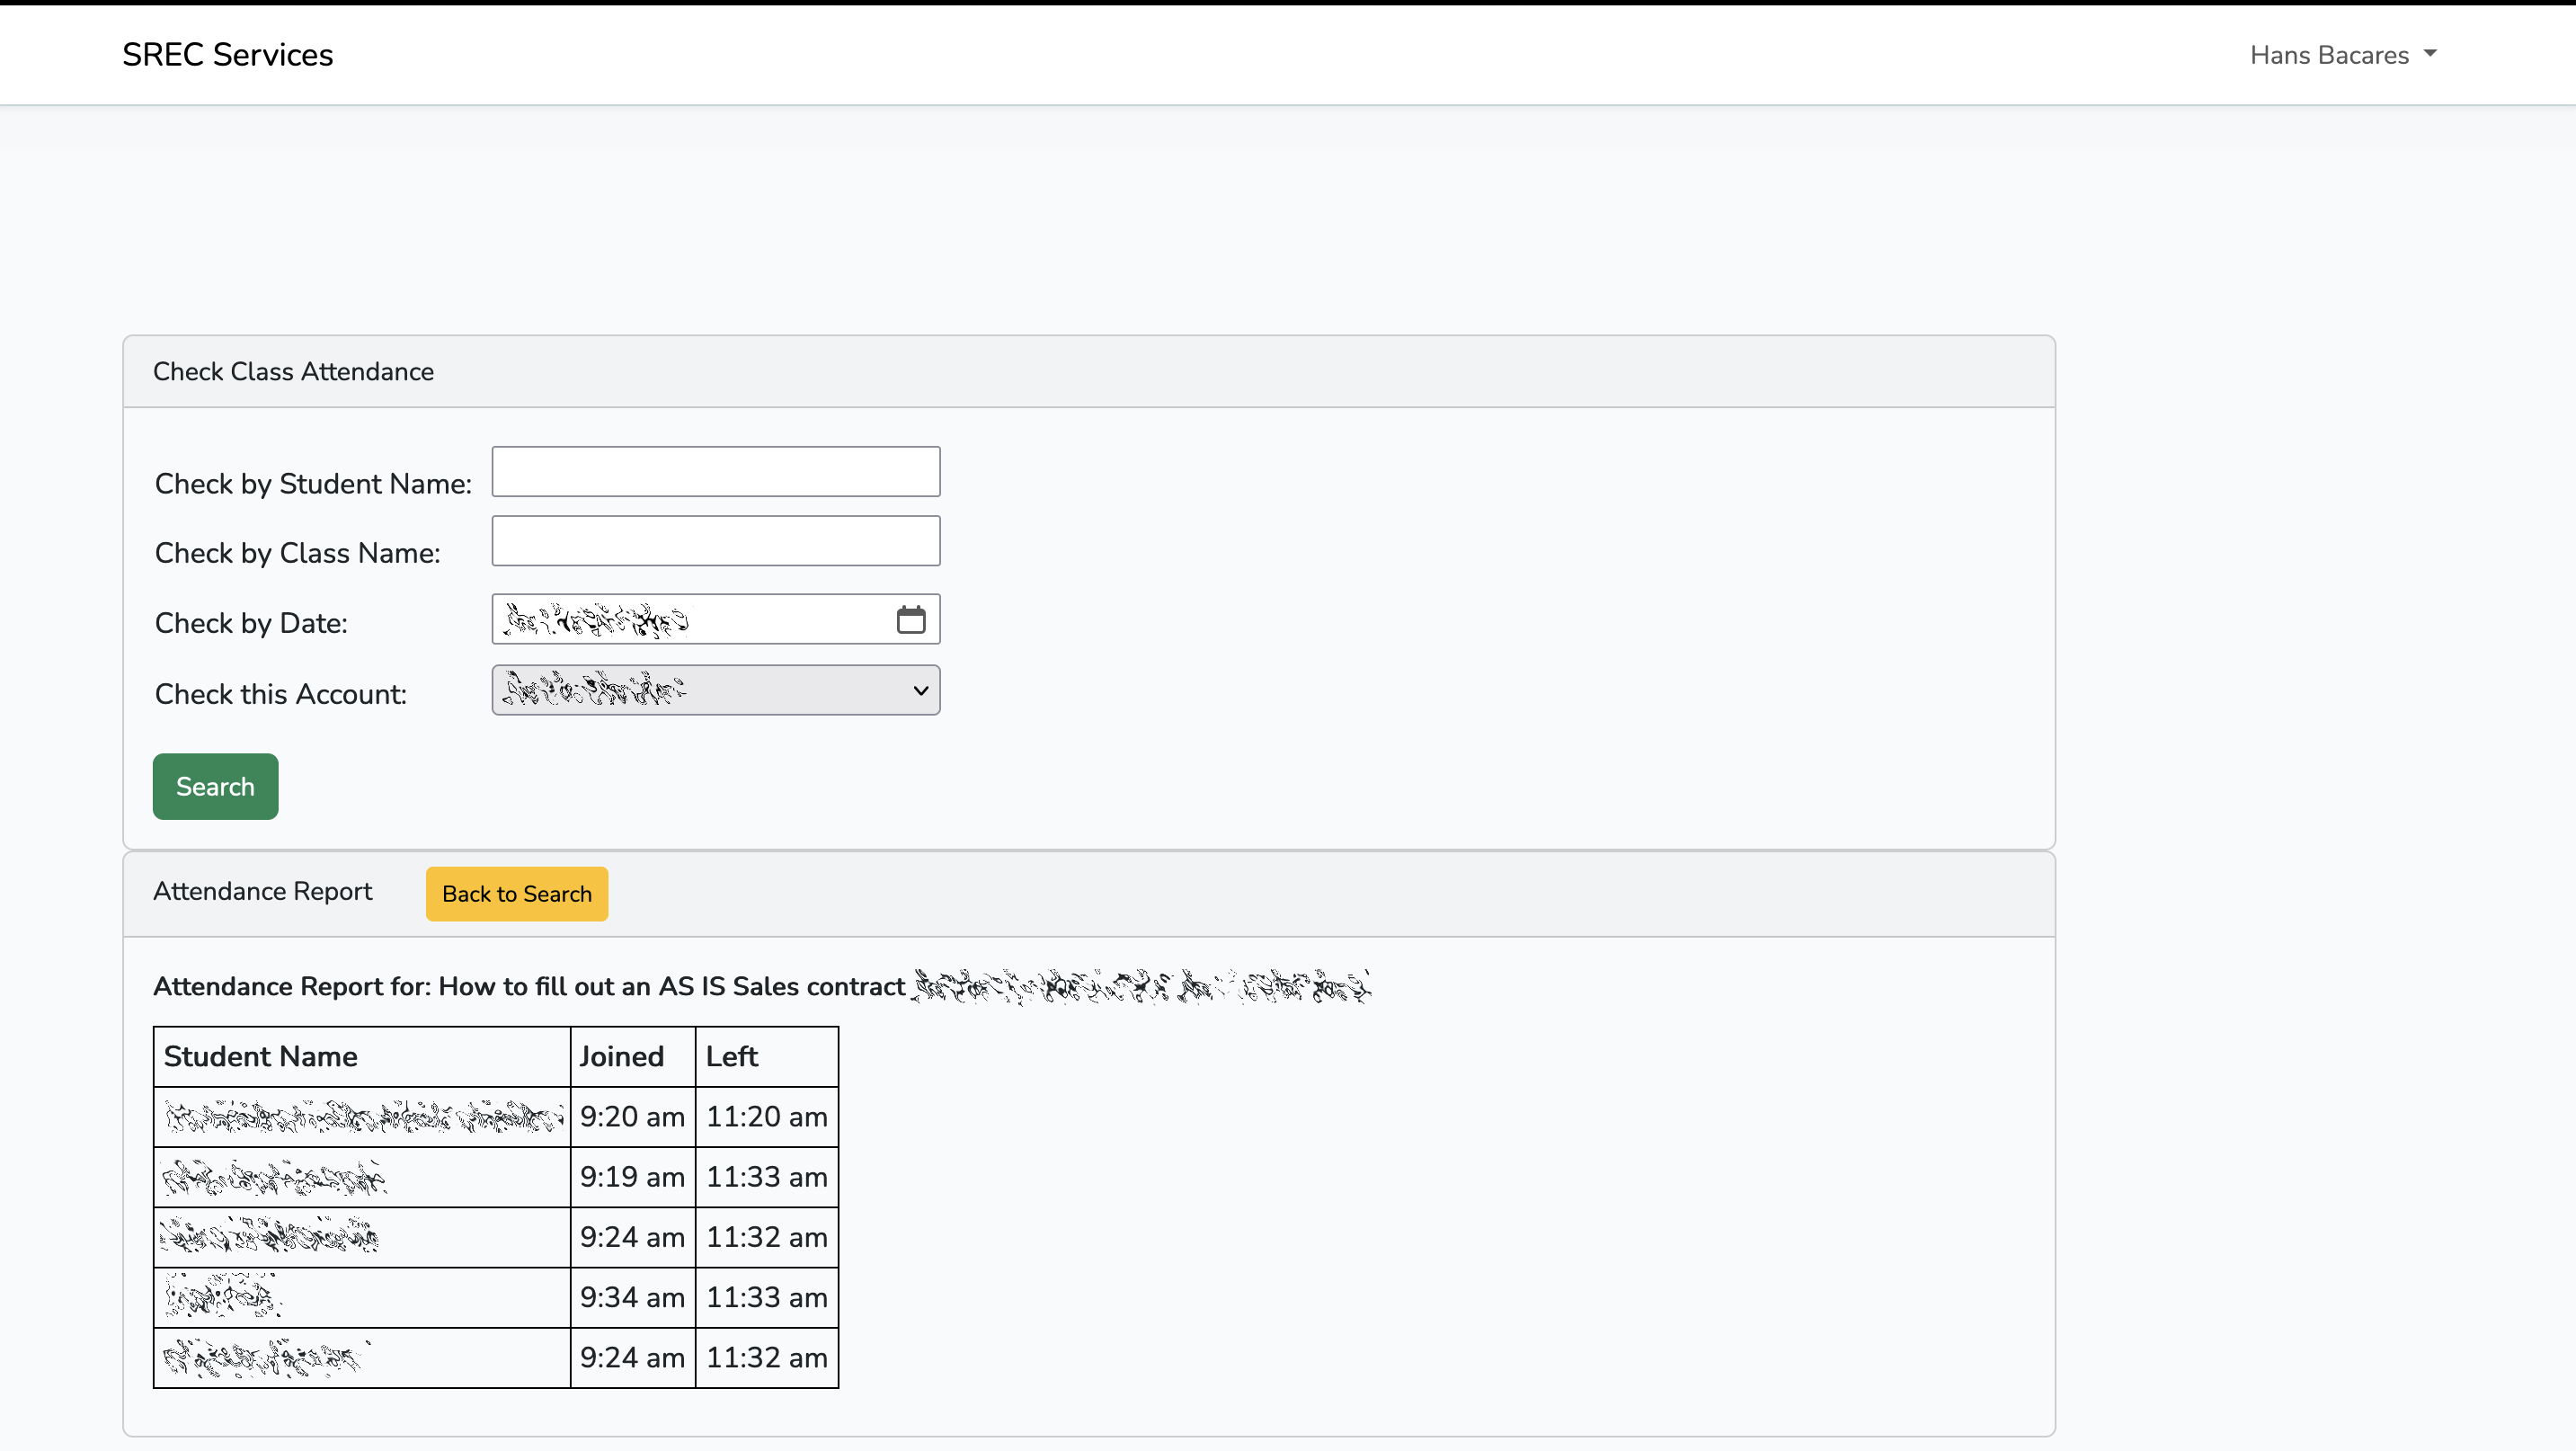This screenshot has width=2576, height=1451.
Task: Click the Attendance Report panel heading
Action: pyautogui.click(x=262, y=891)
